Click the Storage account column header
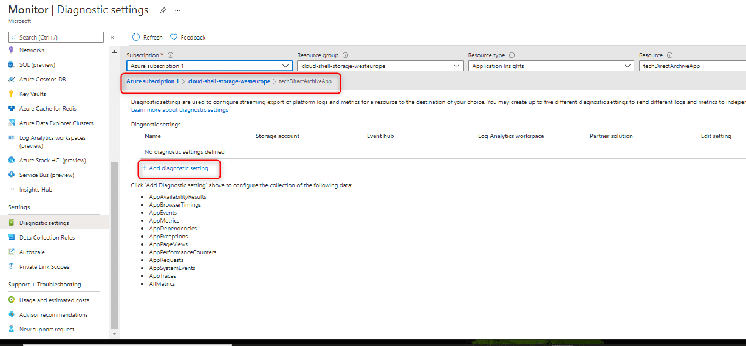Viewport: 746px width, 346px height. point(278,136)
